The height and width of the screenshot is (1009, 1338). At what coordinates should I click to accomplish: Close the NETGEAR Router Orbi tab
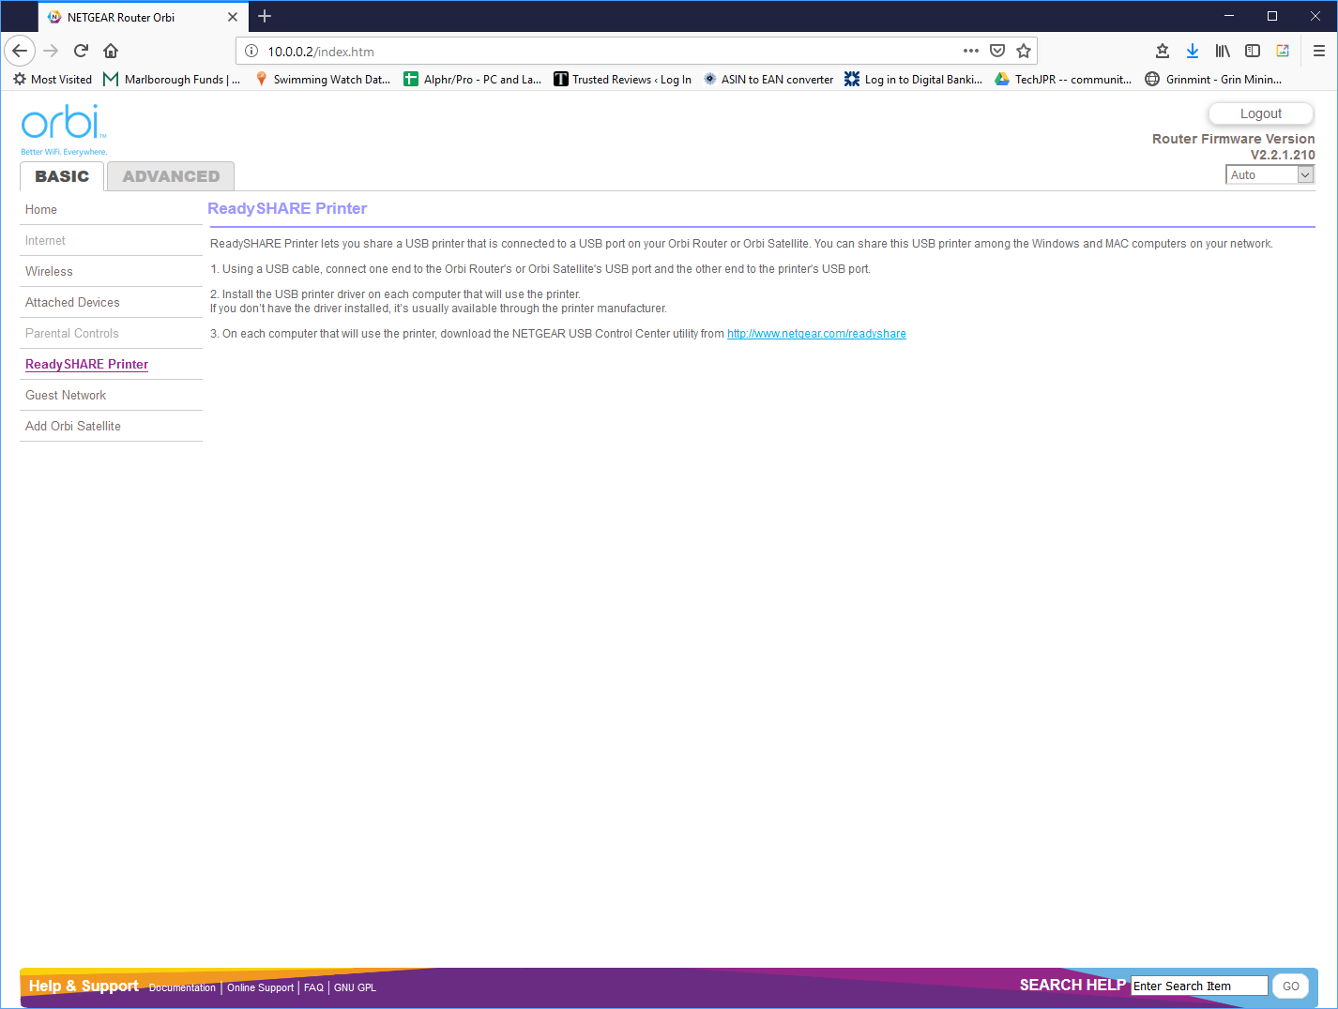pyautogui.click(x=233, y=17)
